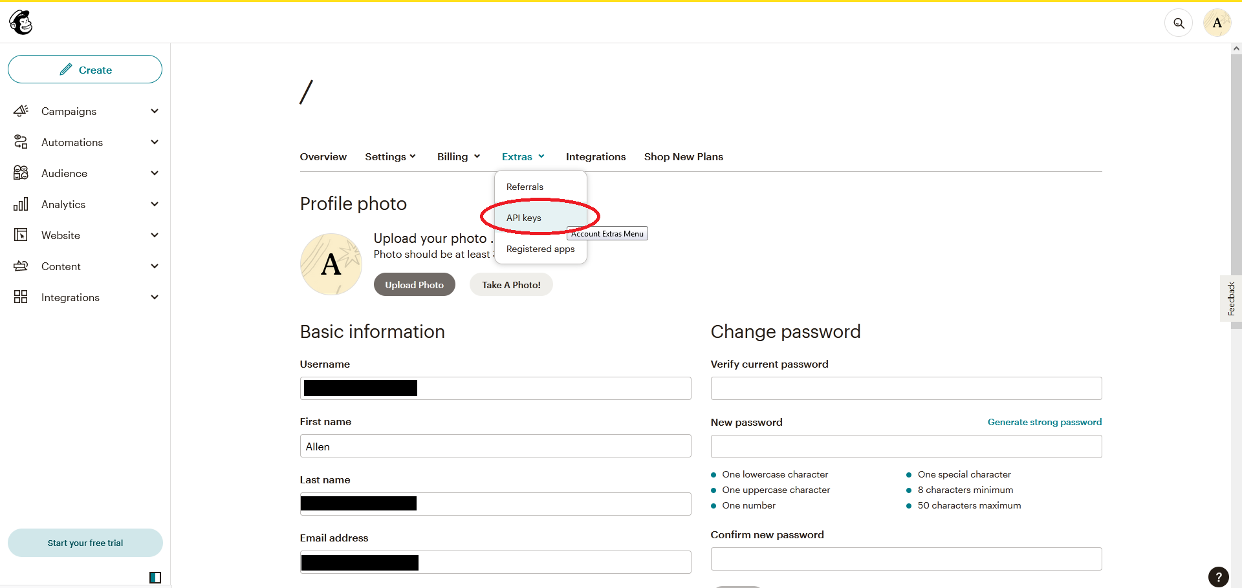Open the Audience section icon
Screen dimensions: 1242x588
21,173
